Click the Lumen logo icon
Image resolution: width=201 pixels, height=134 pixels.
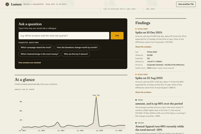pyautogui.click(x=7, y=4)
